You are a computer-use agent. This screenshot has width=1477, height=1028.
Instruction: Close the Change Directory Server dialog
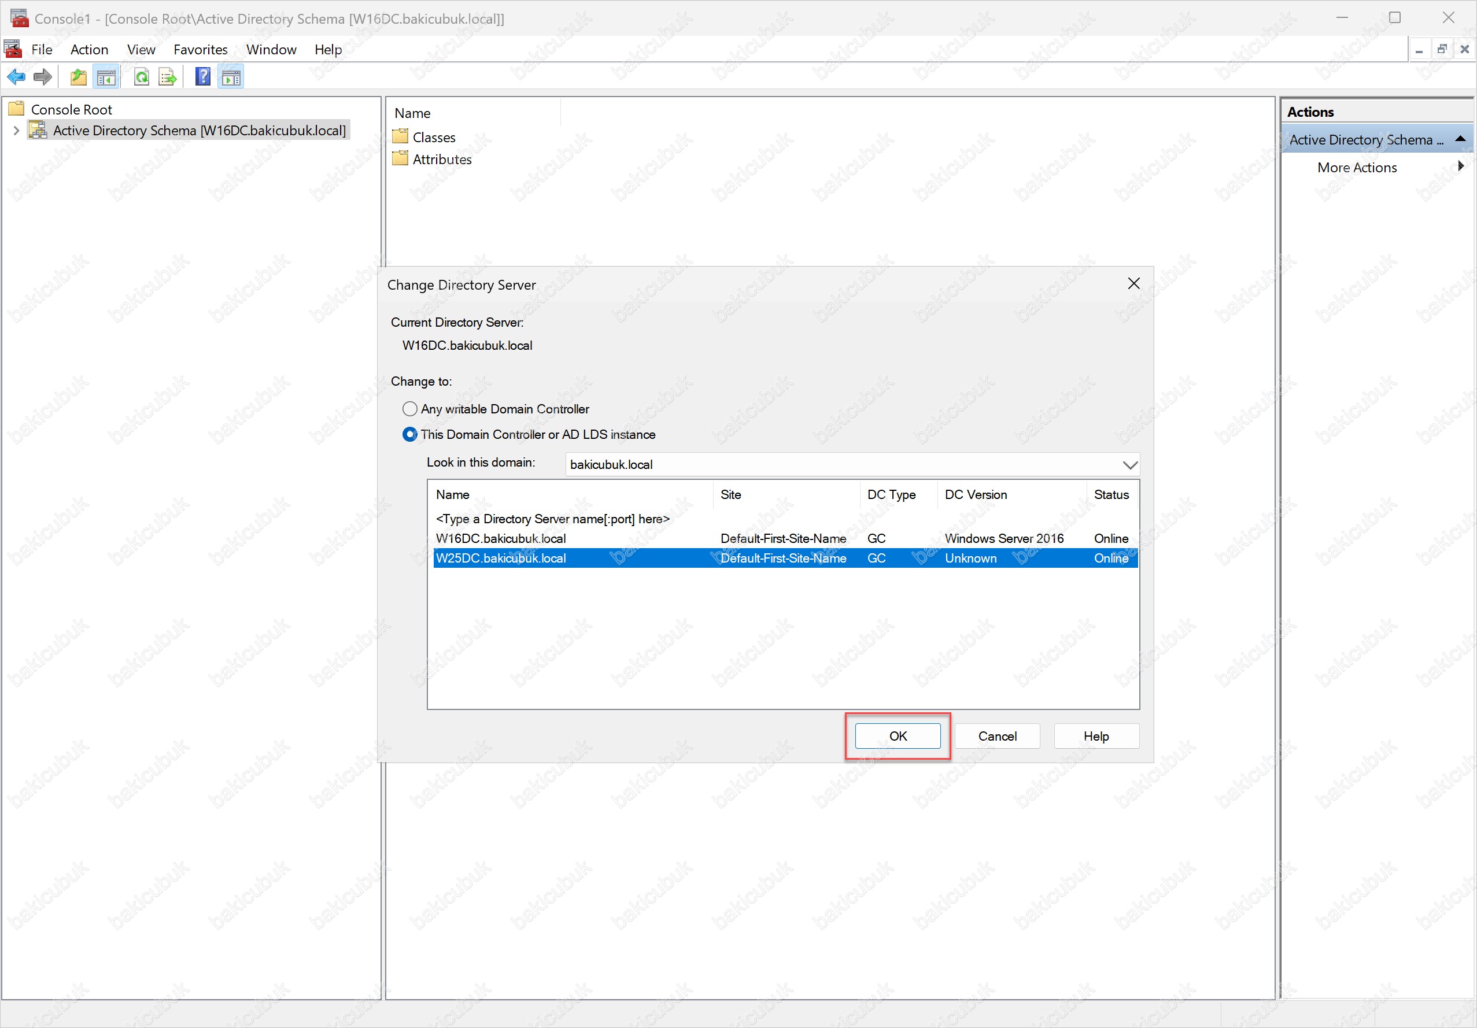(1133, 284)
